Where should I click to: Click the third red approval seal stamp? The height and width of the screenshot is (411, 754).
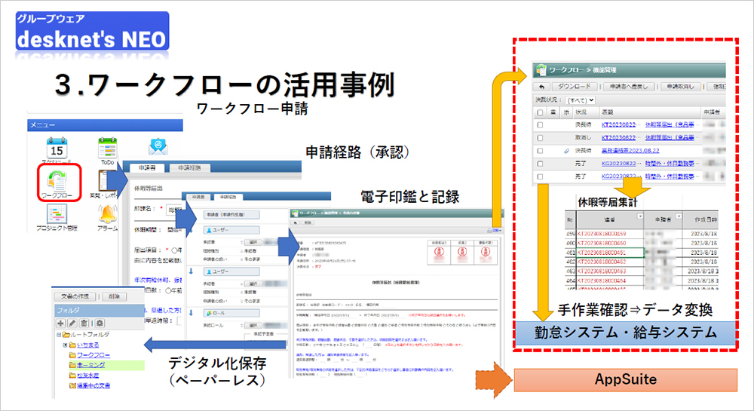tap(486, 252)
